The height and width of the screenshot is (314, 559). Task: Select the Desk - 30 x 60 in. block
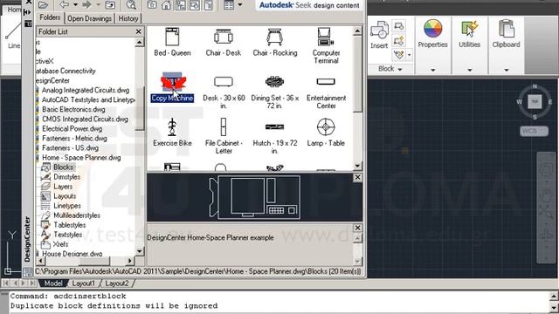coord(224,92)
